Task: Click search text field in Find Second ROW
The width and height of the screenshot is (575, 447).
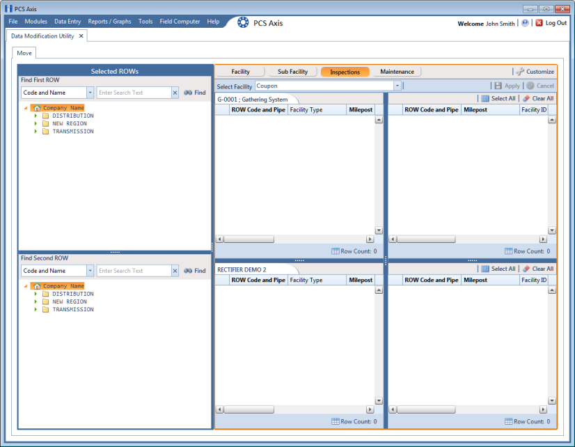Action: [134, 271]
